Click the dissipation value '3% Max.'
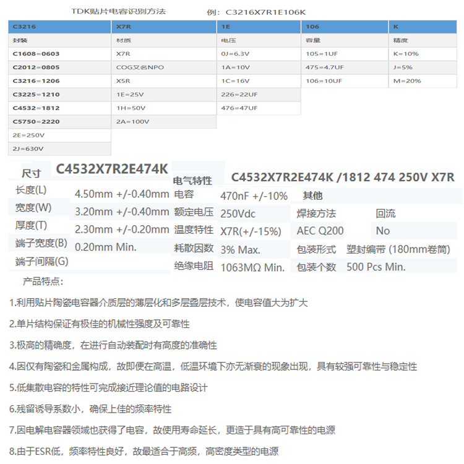This screenshot has width=464, height=464. 240,250
